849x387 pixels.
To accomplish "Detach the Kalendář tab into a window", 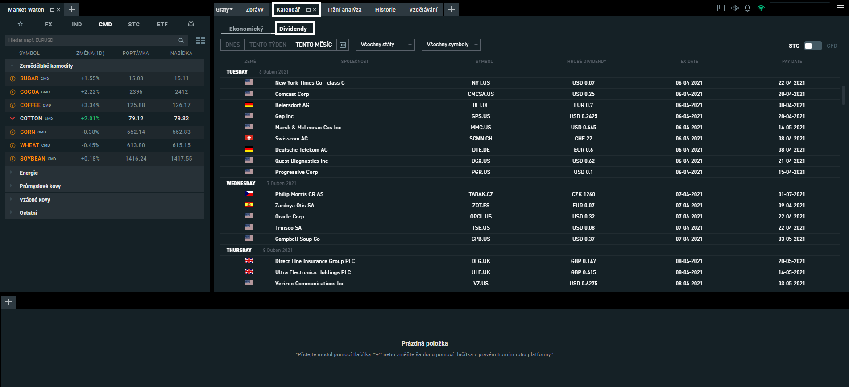I will (308, 10).
